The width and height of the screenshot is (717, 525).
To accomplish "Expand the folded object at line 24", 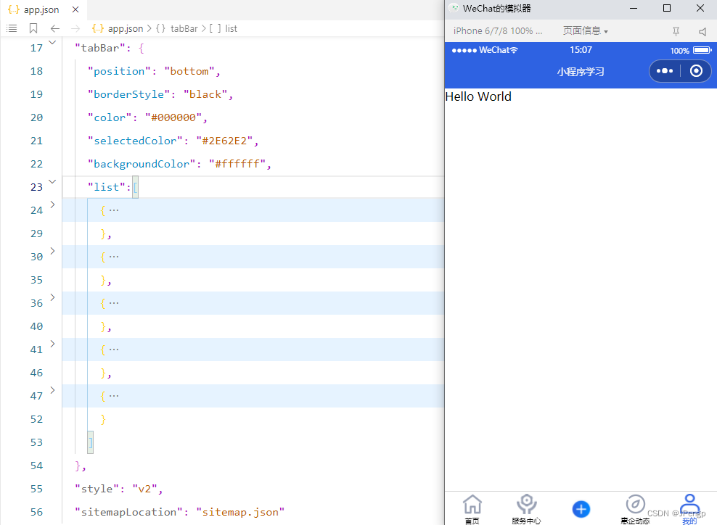I will tap(52, 204).
